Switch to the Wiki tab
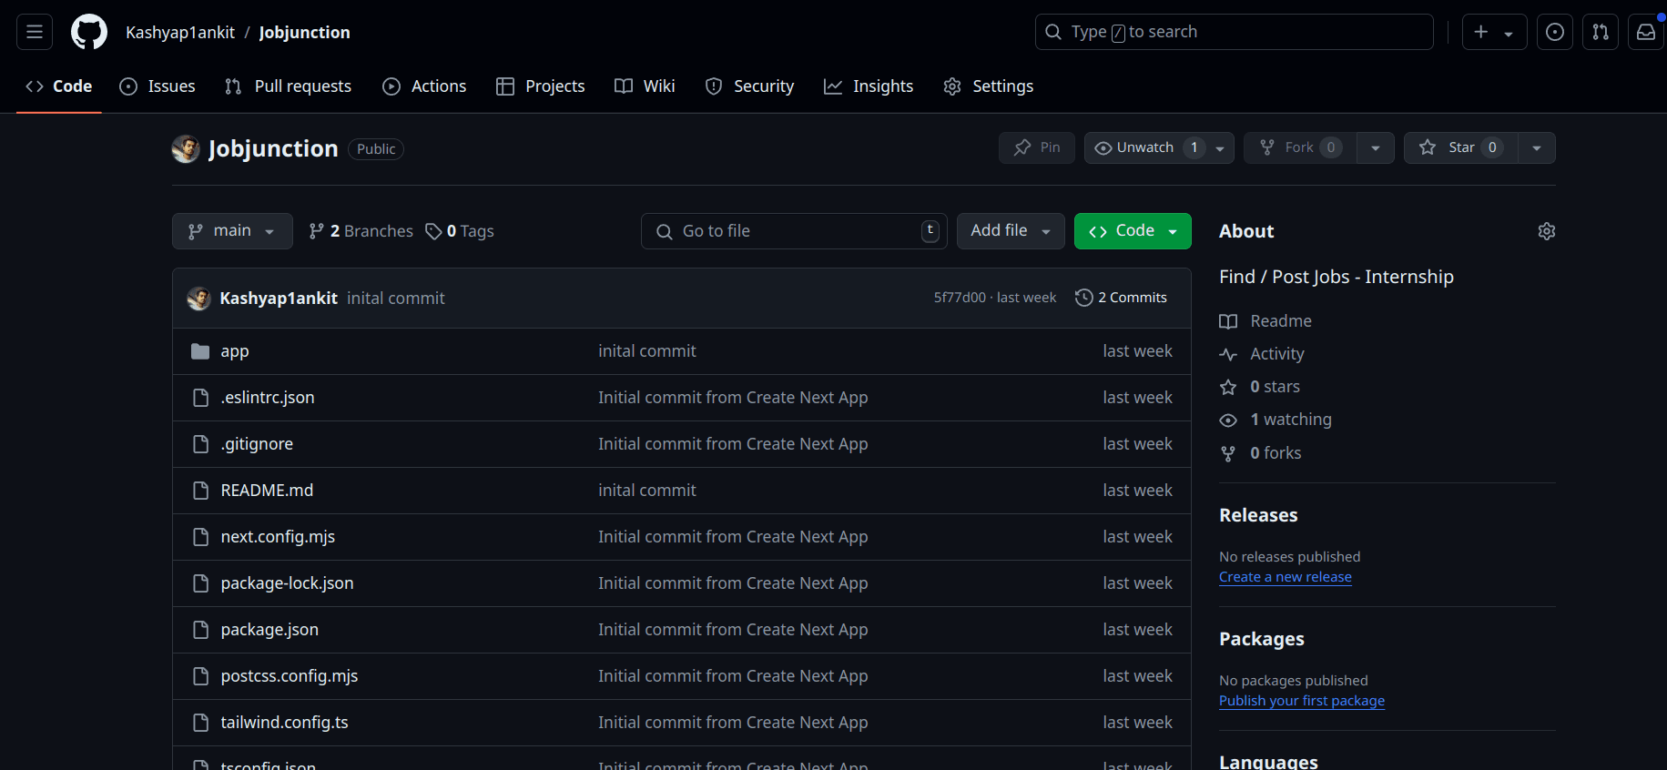1667x770 pixels. pos(645,86)
